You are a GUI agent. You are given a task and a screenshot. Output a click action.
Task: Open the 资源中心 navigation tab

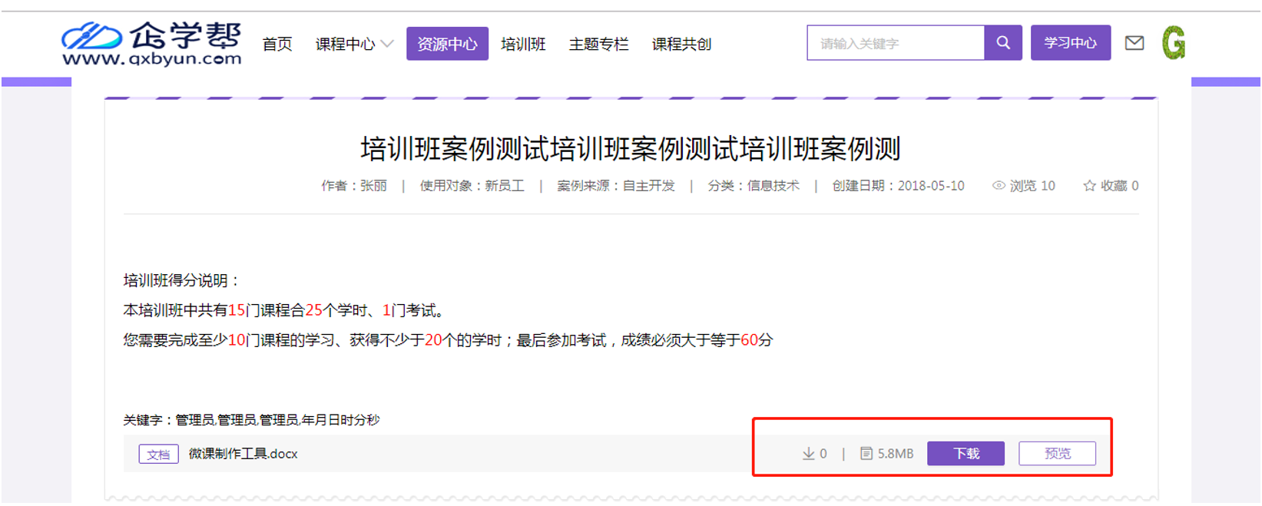click(447, 44)
